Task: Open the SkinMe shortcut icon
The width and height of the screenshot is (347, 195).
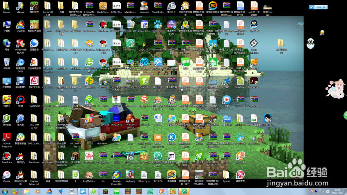Action: (144, 81)
